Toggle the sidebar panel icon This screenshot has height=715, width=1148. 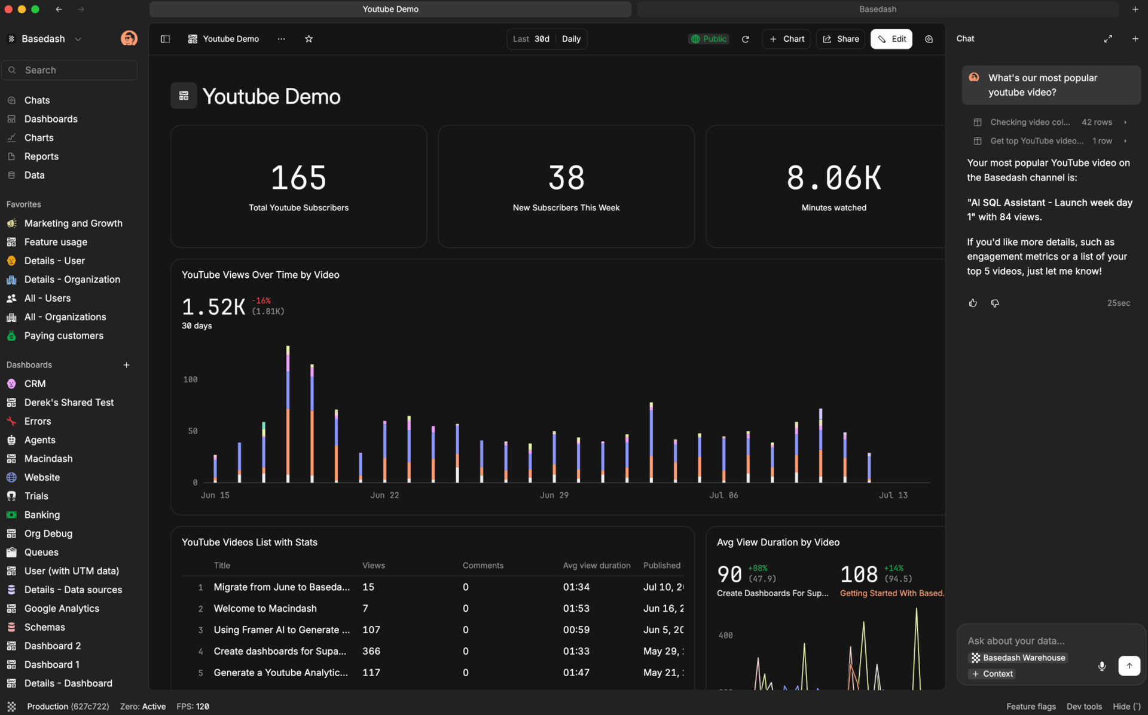[x=166, y=39]
